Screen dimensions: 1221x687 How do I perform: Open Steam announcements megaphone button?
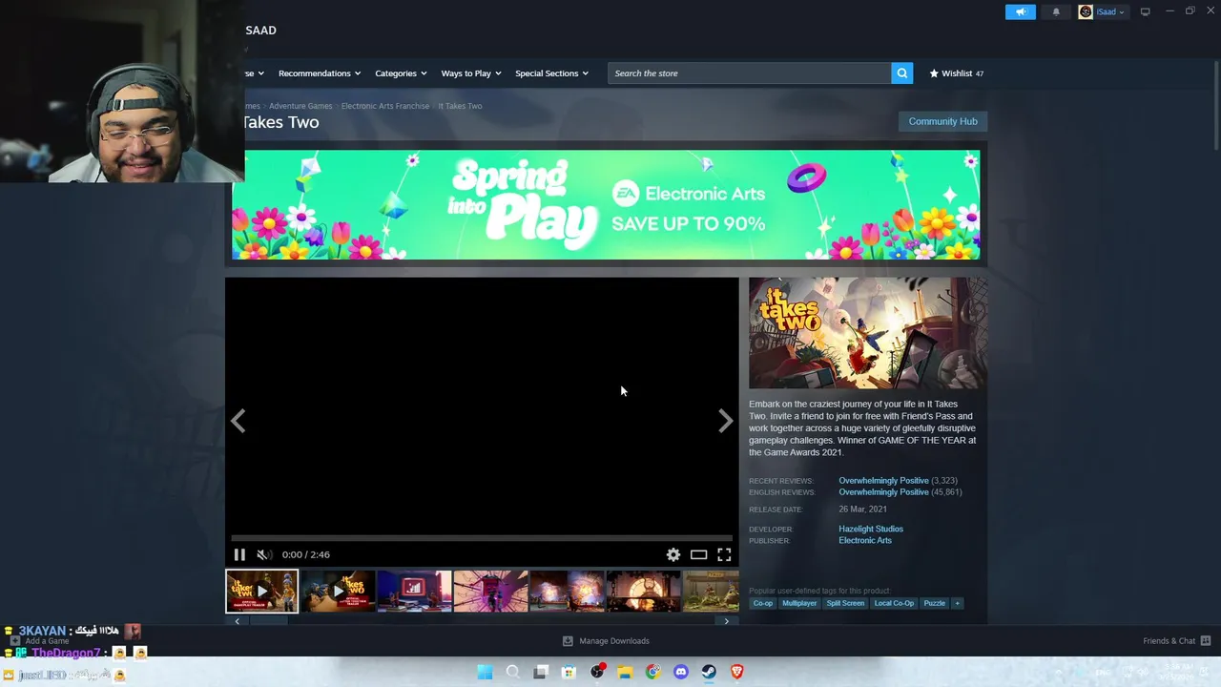click(x=1020, y=11)
